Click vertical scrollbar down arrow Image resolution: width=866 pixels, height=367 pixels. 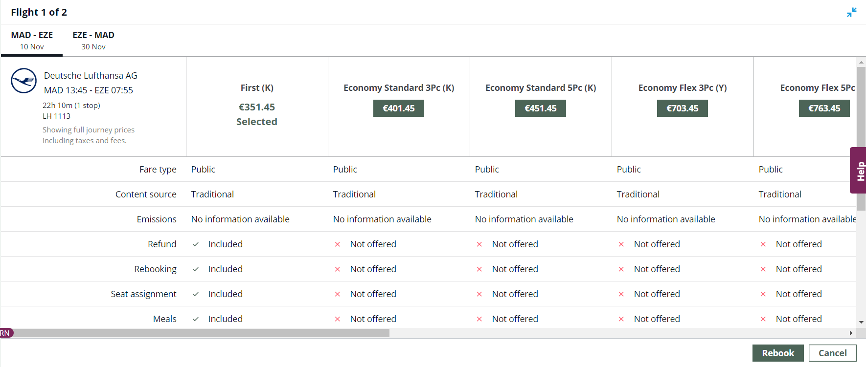pos(861,323)
